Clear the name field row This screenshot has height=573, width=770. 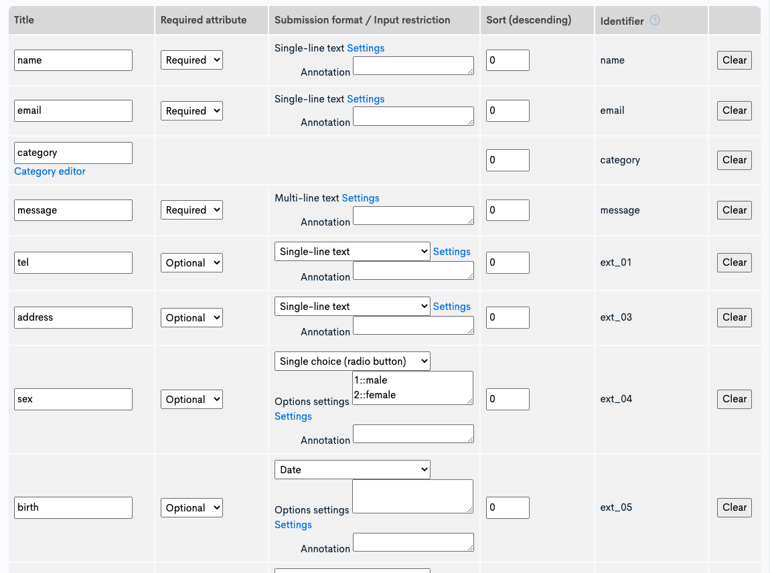[734, 60]
